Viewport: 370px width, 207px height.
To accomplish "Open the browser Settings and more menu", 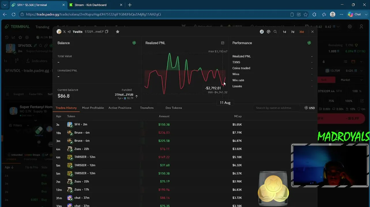I will click(x=341, y=14).
